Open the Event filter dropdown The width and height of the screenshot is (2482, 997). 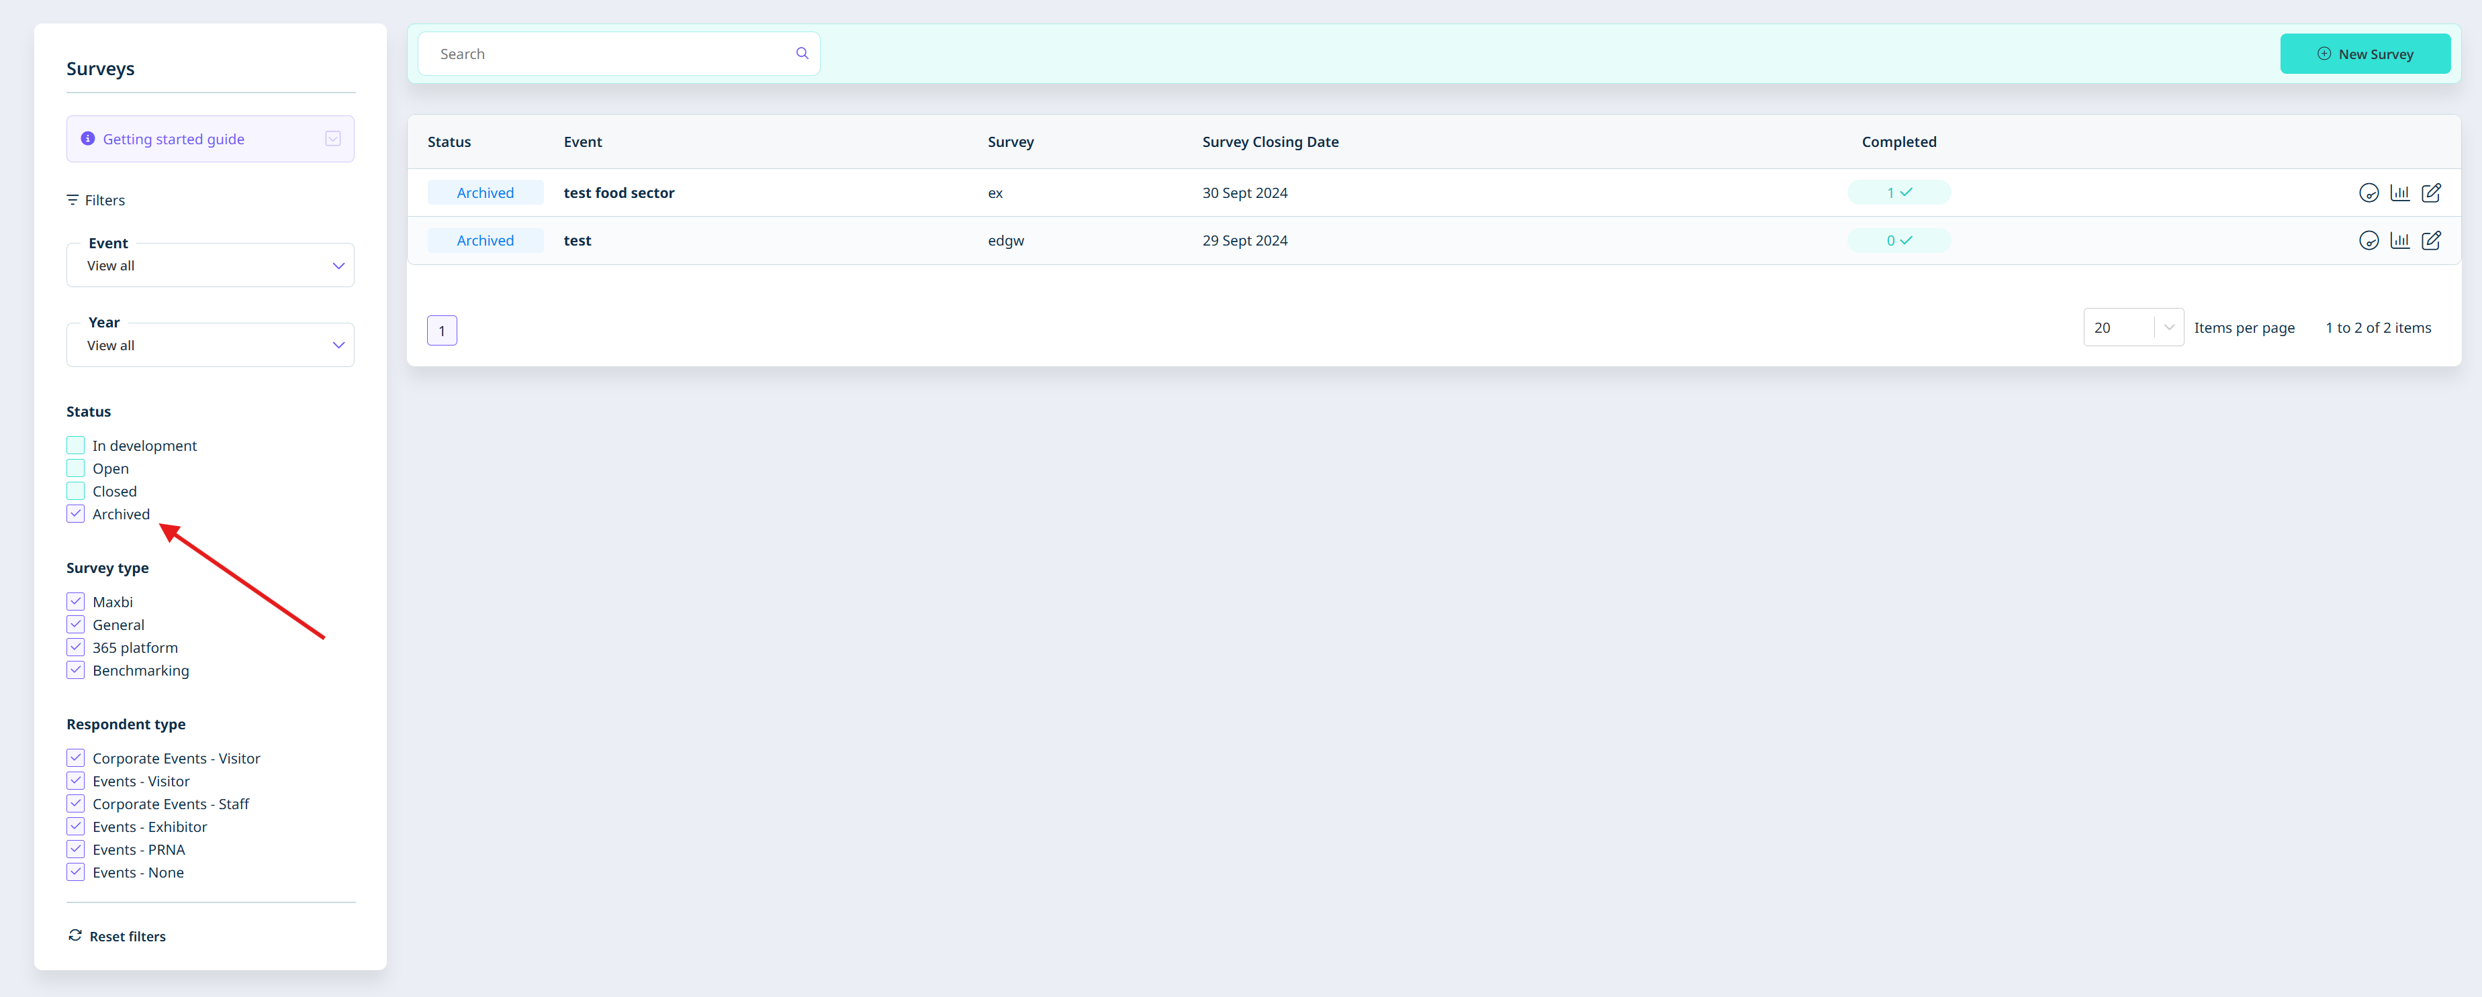click(x=210, y=266)
